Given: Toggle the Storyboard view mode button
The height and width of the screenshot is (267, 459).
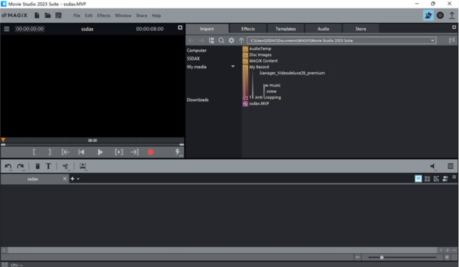Looking at the screenshot, I should (x=418, y=179).
